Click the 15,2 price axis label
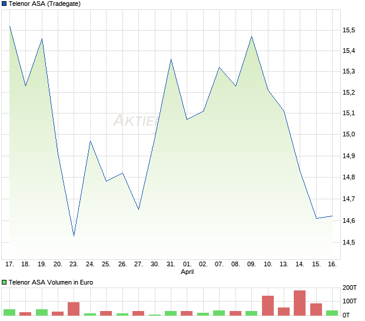Image resolution: width=365 pixels, height=321 pixels. (349, 92)
